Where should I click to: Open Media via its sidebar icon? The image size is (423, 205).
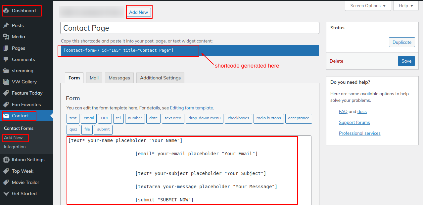pos(6,37)
